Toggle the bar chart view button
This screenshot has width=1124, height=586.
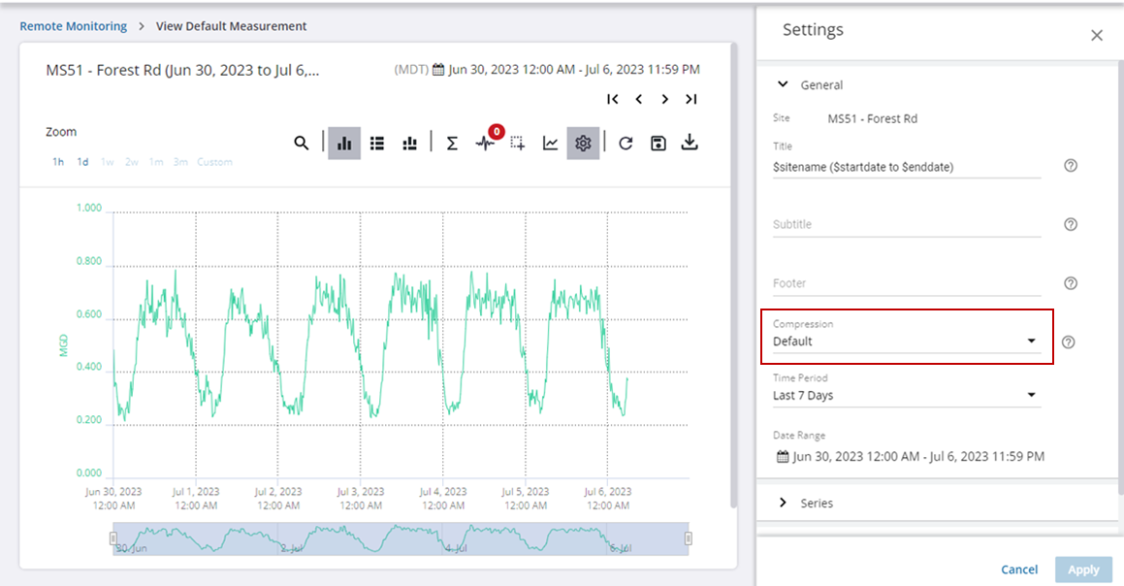tap(344, 144)
